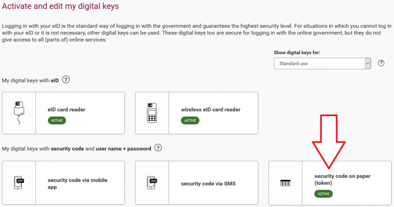
Task: Click ACTIVE badge under eID card reader
Action: tap(57, 120)
